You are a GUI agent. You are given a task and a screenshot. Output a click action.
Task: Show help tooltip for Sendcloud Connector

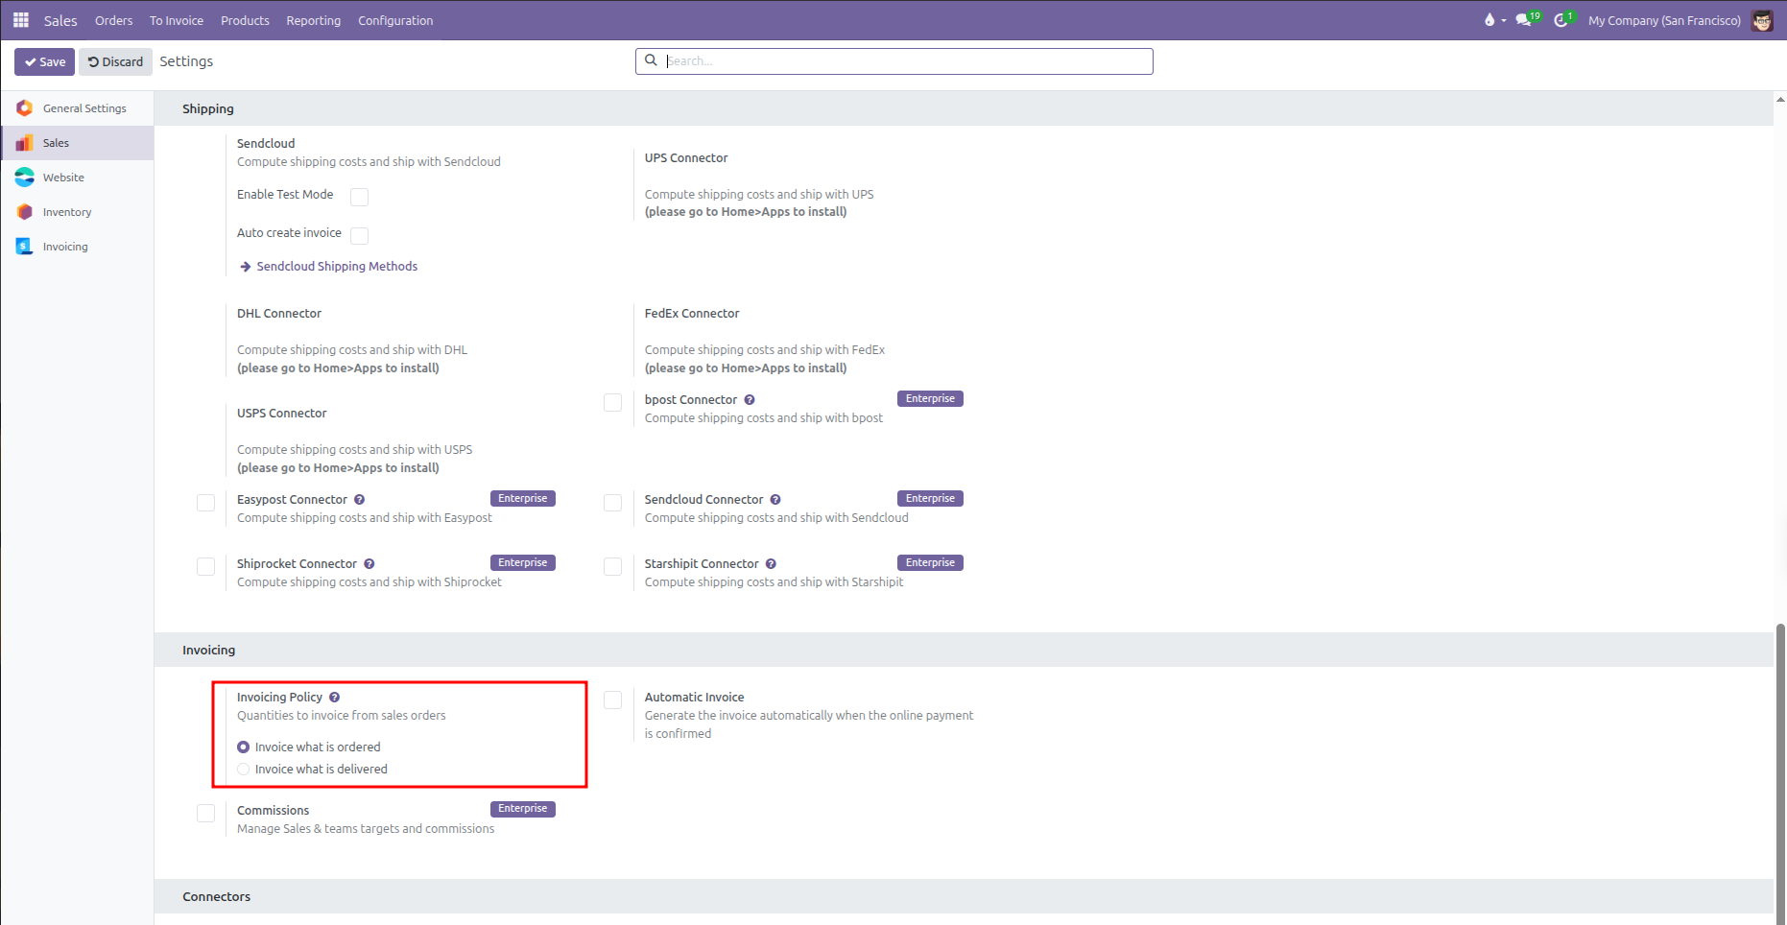click(775, 500)
